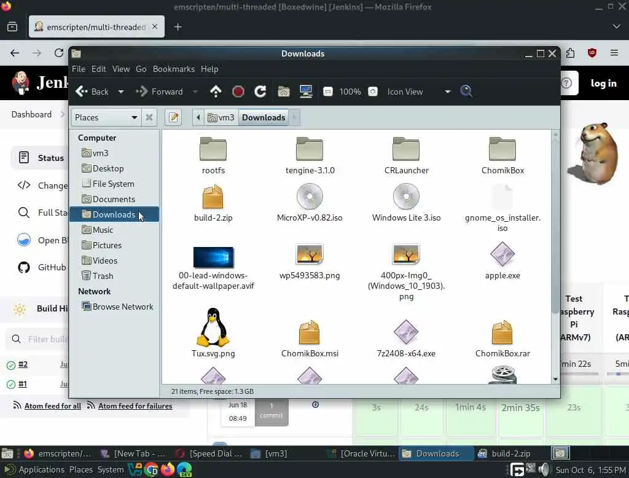
Task: Select the ChomikBox folder
Action: click(502, 155)
